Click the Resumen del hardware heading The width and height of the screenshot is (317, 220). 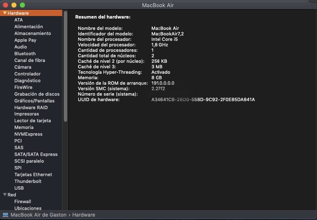click(x=103, y=17)
